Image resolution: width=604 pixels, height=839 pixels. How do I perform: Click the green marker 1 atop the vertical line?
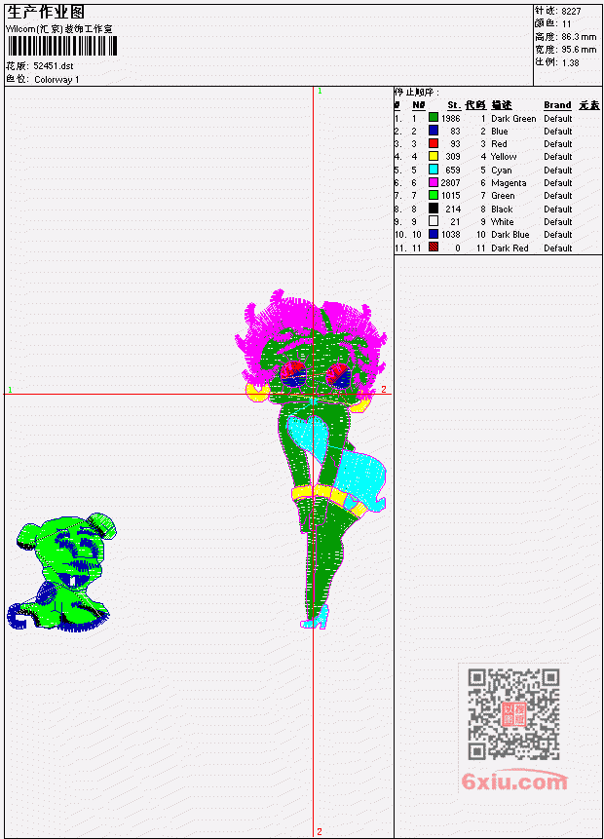tap(320, 91)
